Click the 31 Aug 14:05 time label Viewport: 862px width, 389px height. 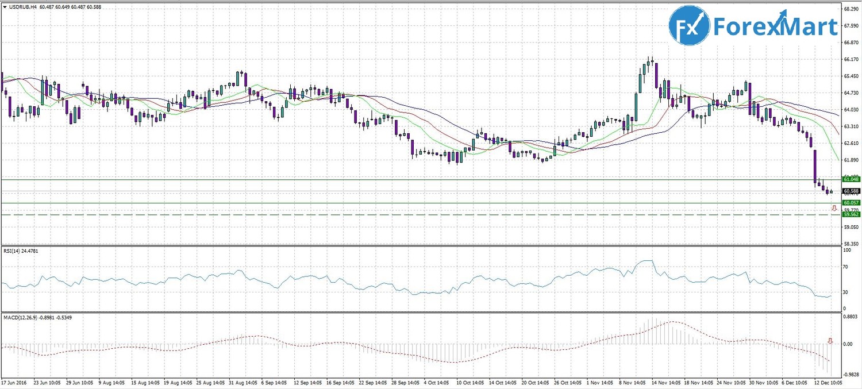[x=243, y=382]
